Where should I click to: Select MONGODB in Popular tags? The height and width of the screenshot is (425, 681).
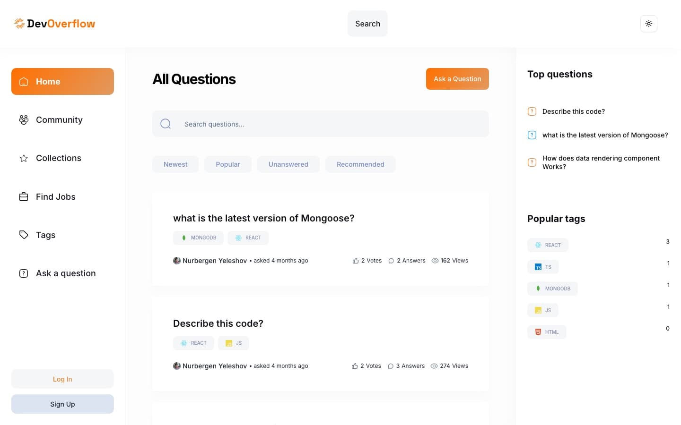(552, 289)
